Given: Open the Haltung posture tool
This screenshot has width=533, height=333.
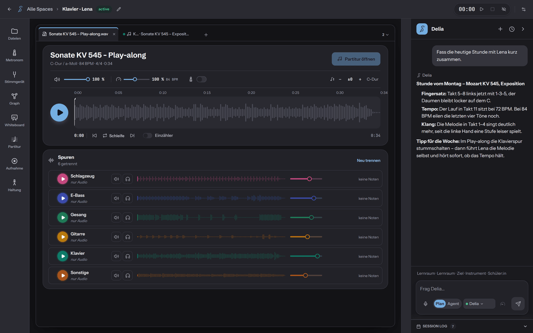Looking at the screenshot, I should [x=15, y=186].
